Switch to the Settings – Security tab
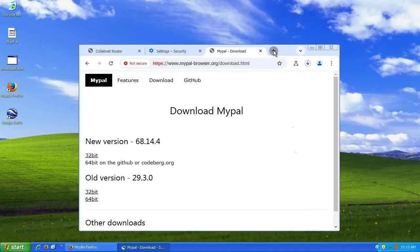 pyautogui.click(x=175, y=51)
